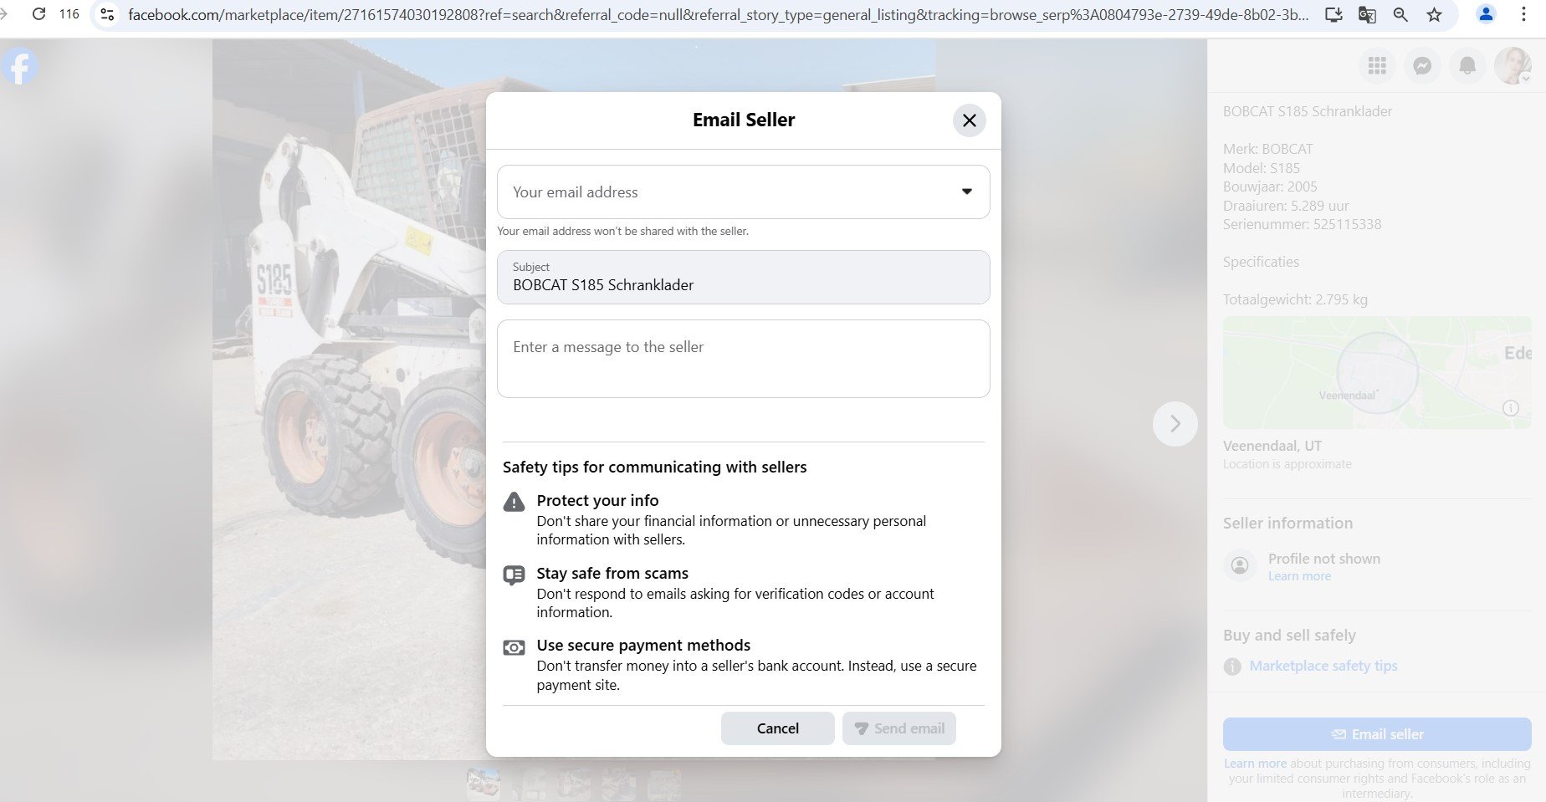Image resolution: width=1546 pixels, height=802 pixels.
Task: Open Learn more under Profile not shown
Action: [x=1299, y=576]
